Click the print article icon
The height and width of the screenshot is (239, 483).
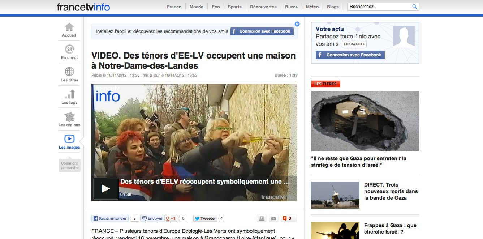[x=262, y=218]
